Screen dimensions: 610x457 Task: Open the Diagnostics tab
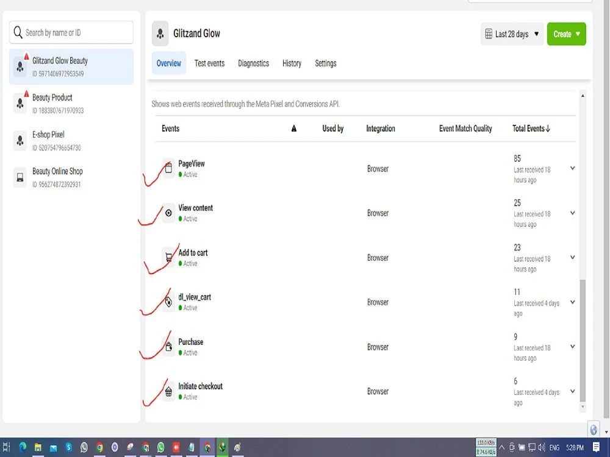point(253,63)
